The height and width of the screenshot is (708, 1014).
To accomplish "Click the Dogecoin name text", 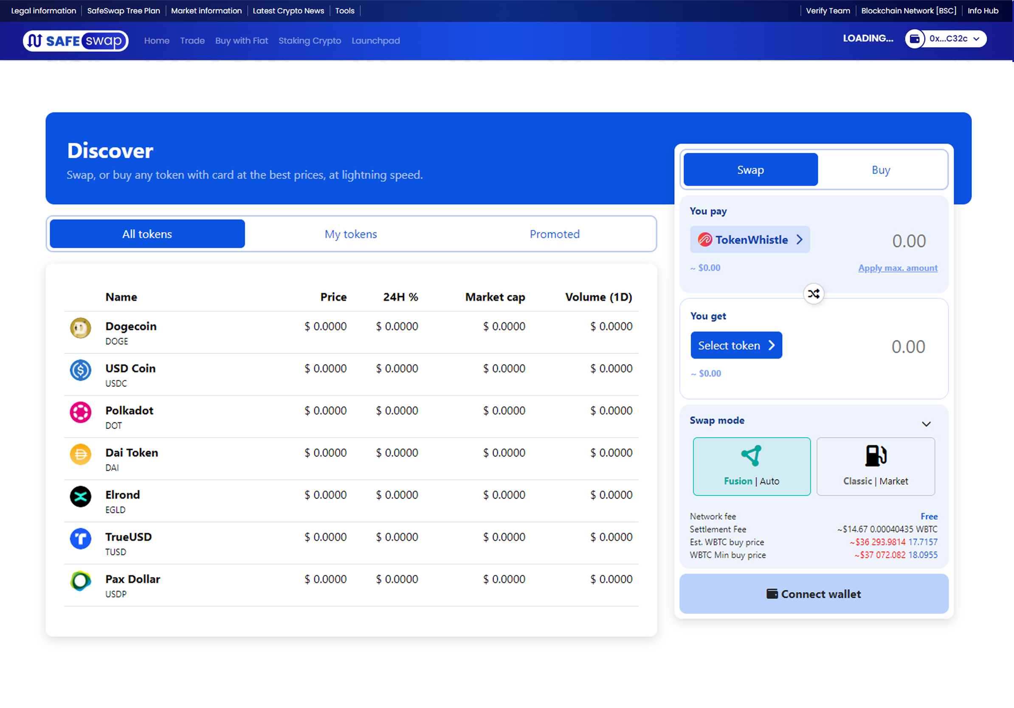I will (131, 326).
